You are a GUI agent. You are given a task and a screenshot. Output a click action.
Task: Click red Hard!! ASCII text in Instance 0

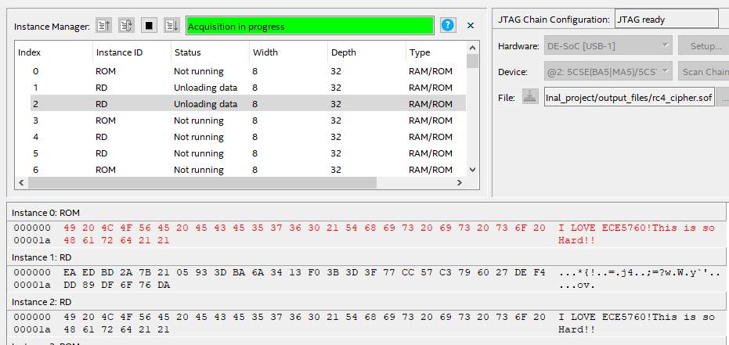tap(576, 240)
